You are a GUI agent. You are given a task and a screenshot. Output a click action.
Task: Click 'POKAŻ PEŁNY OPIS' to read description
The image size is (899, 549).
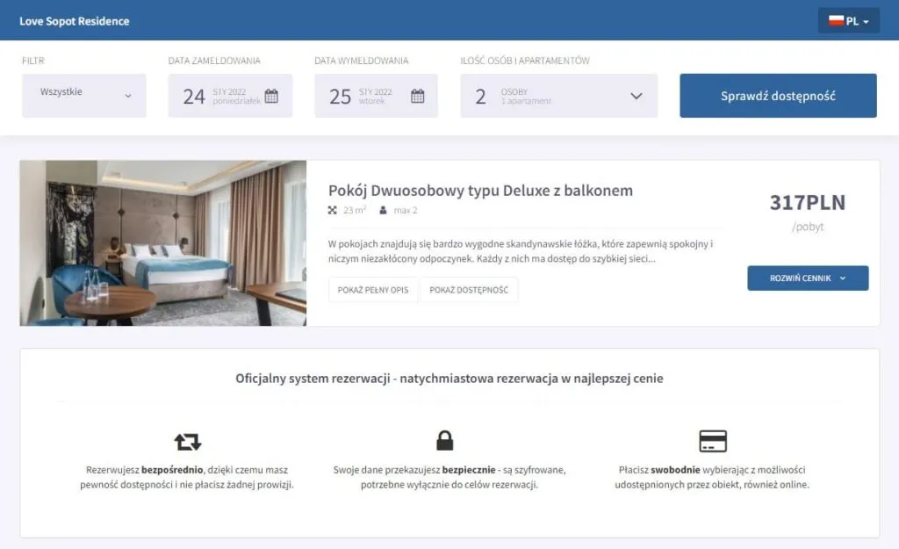(372, 289)
